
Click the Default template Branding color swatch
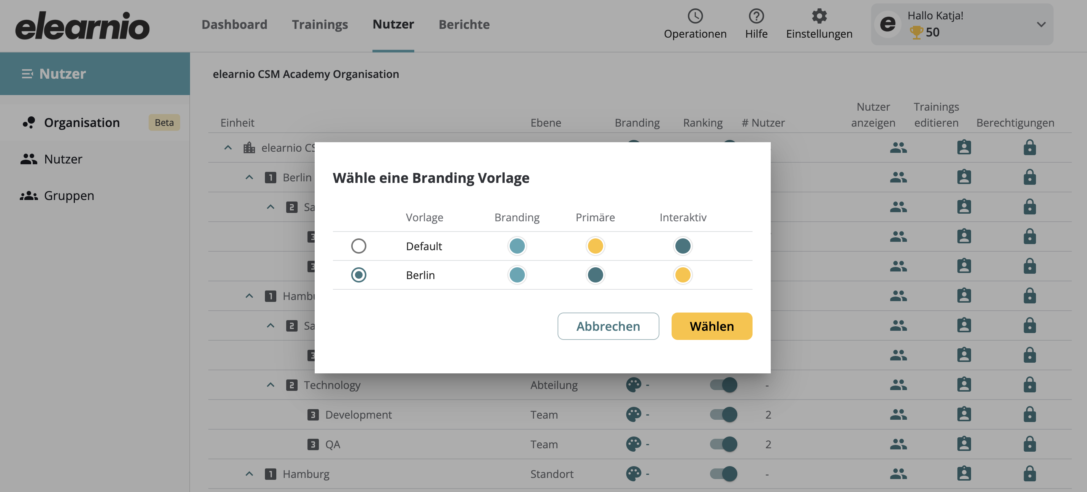[517, 246]
